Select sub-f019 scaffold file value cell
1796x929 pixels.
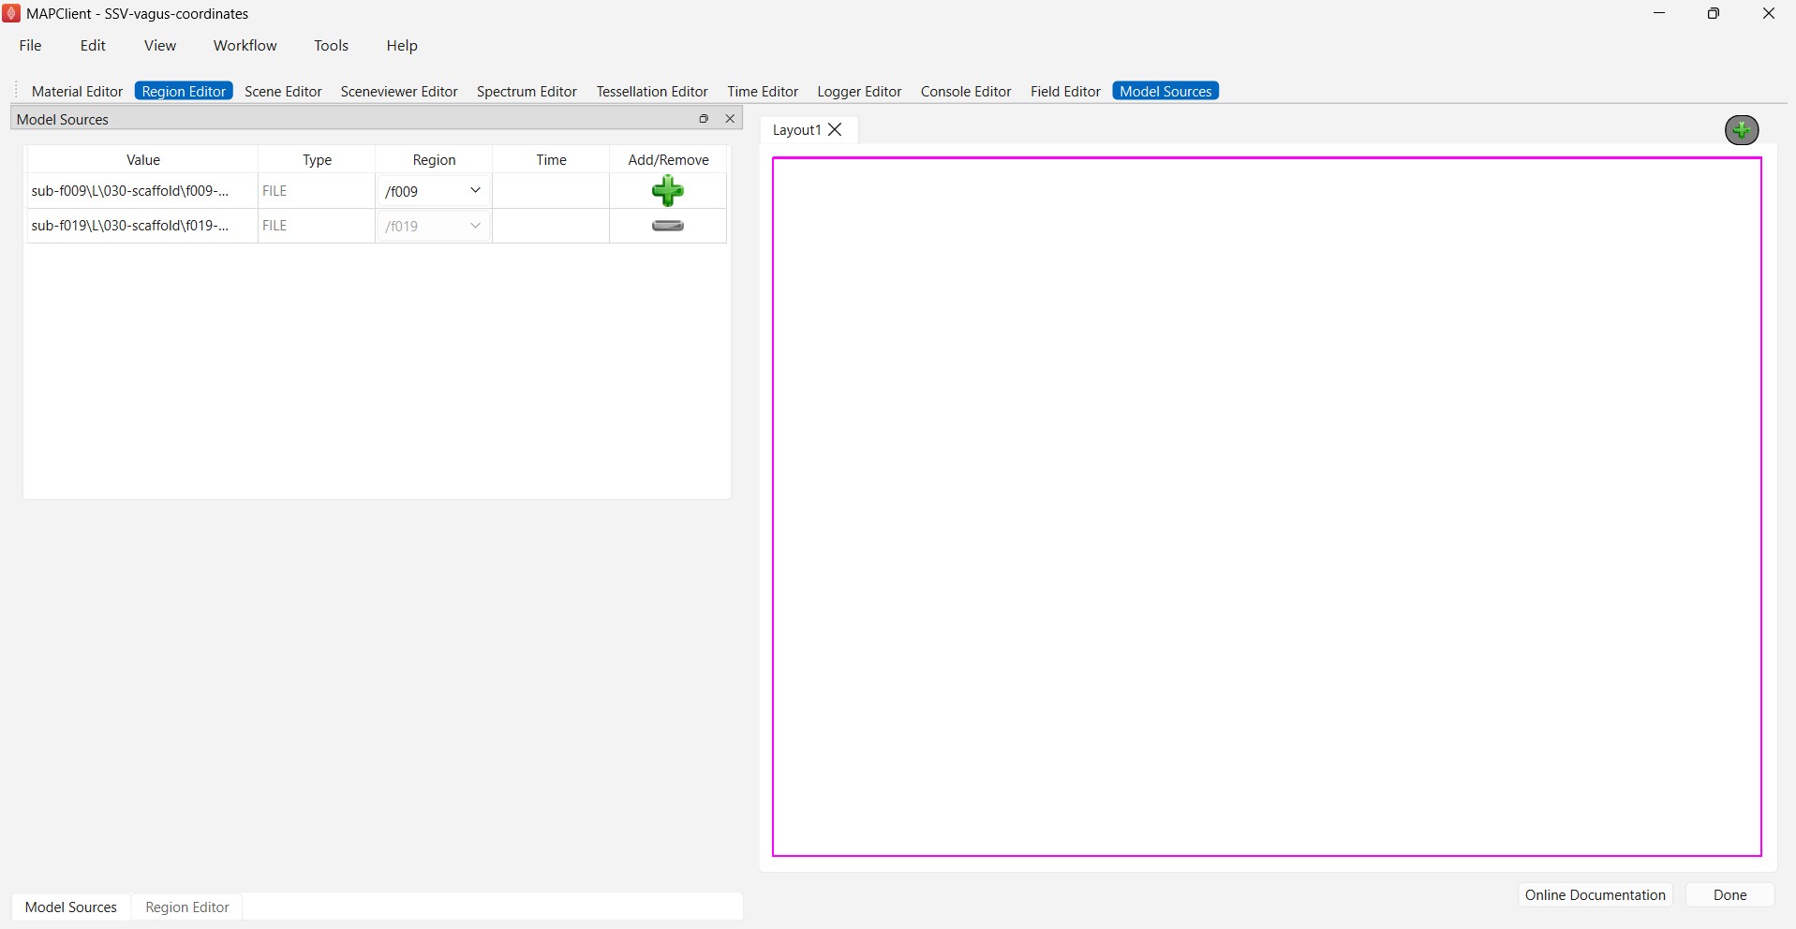142,226
